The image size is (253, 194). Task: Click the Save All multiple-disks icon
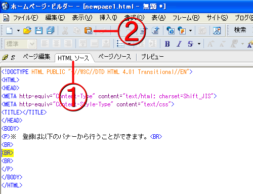(x=51, y=30)
